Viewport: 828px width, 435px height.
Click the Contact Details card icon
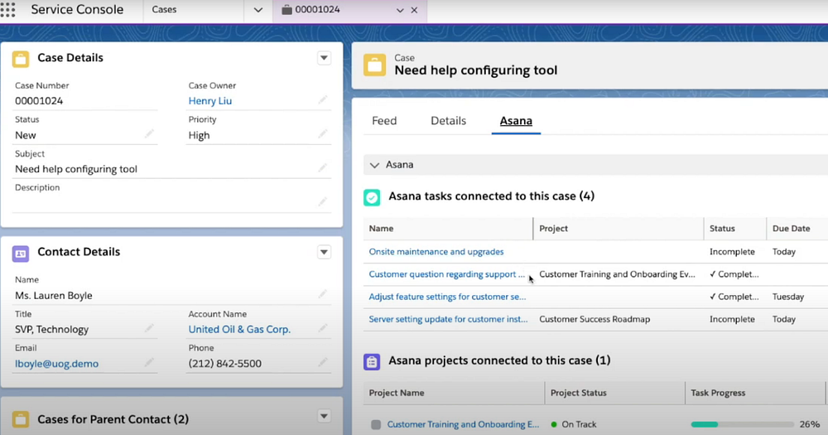(x=21, y=254)
